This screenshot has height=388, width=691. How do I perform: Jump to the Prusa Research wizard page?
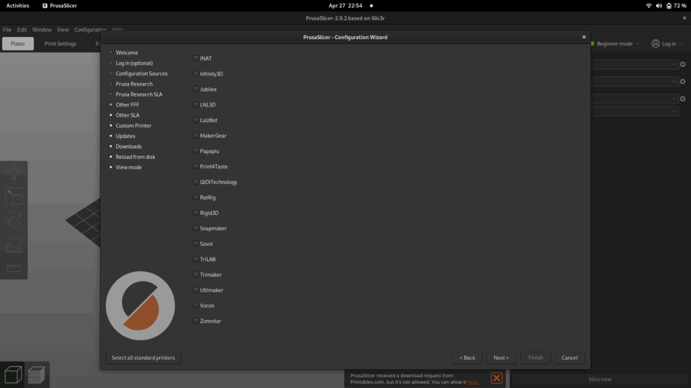[134, 84]
